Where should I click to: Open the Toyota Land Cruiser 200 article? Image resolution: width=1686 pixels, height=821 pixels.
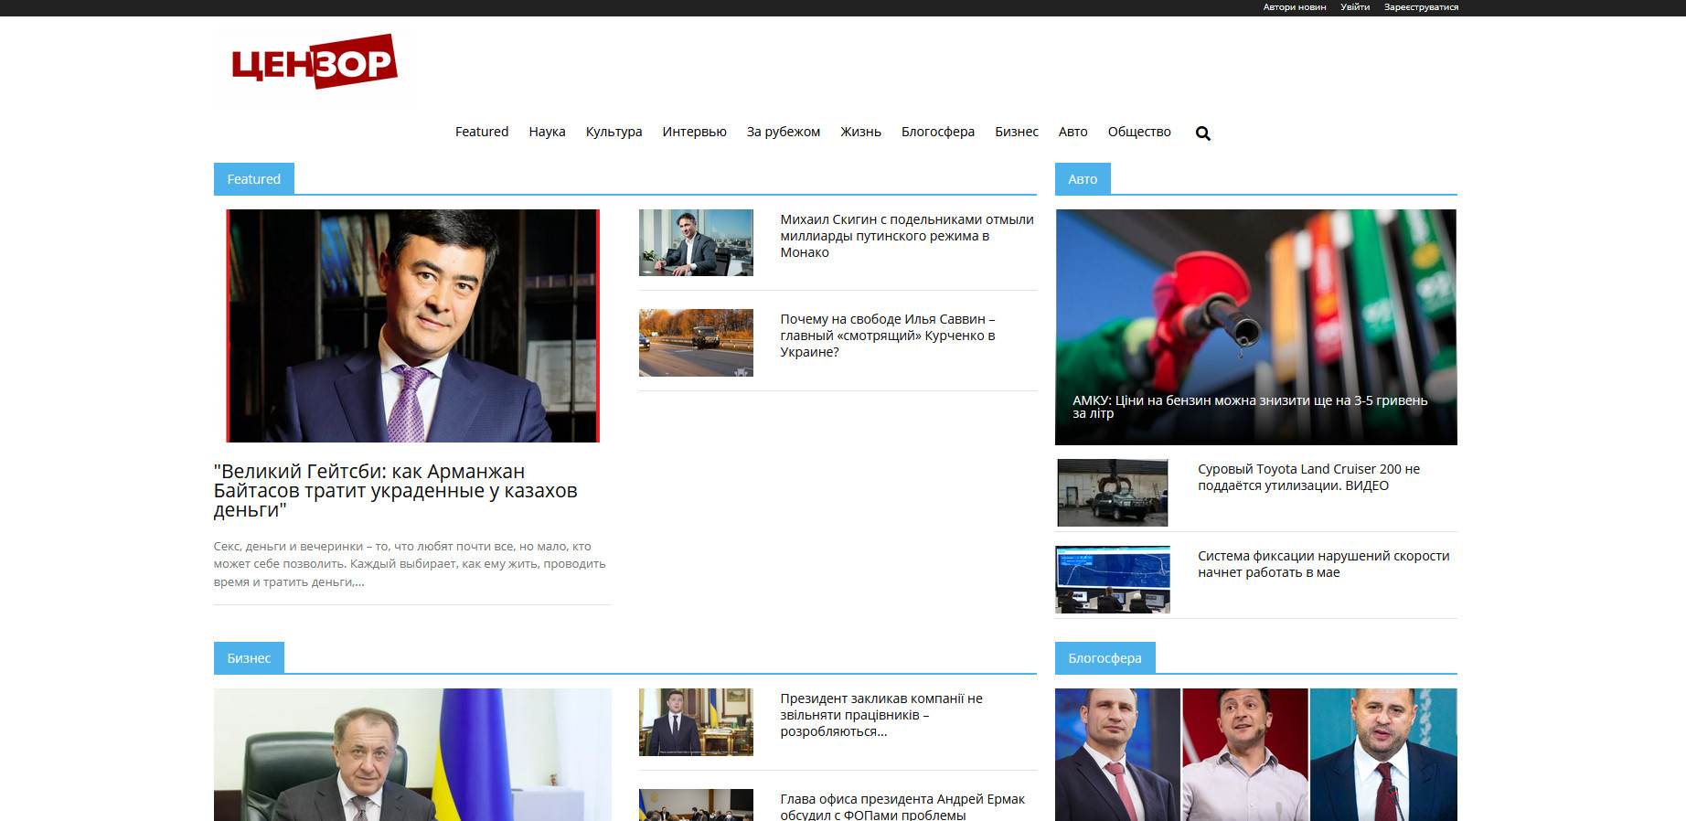1308,477
